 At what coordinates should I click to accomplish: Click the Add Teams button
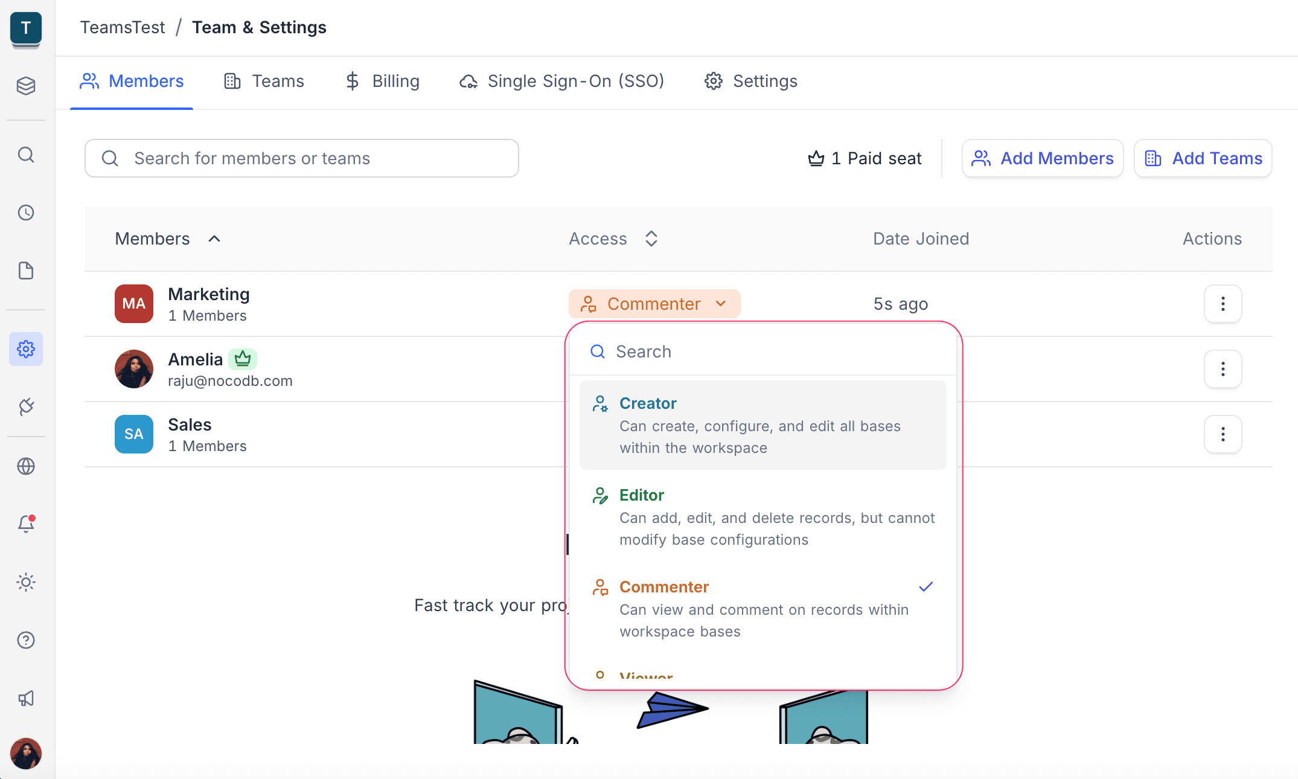click(1203, 158)
